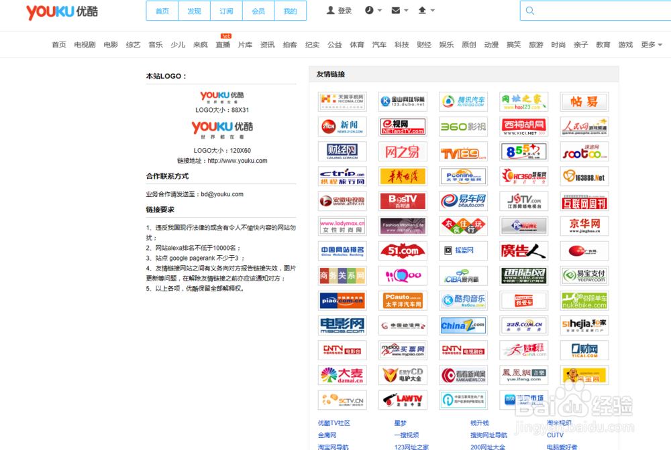Open the 钱升钱 text link
Screen dimensions: 671x450
[x=480, y=423]
